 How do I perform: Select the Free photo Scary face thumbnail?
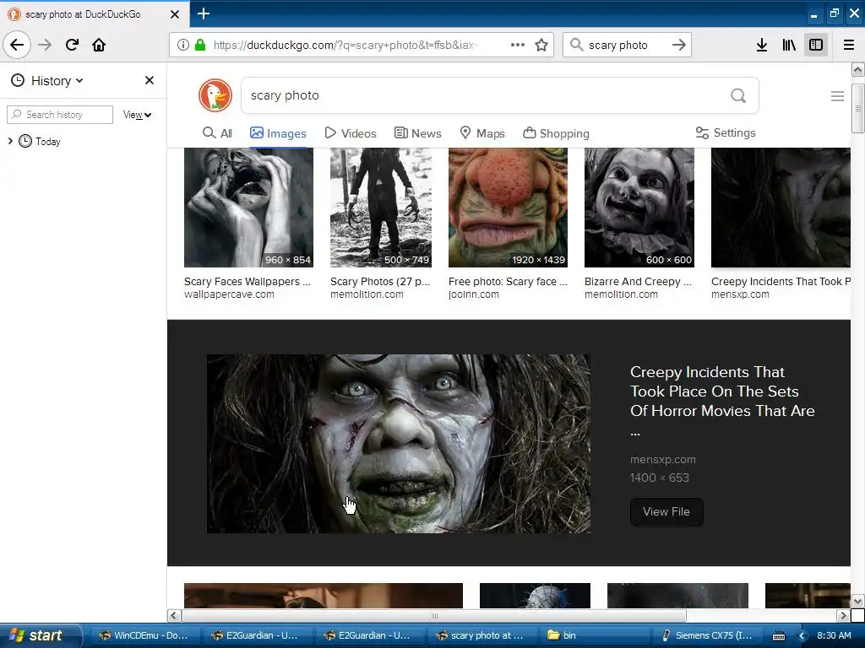[x=508, y=208]
